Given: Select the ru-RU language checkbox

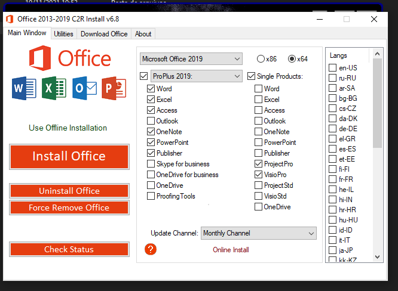Looking at the screenshot, I should 332,78.
